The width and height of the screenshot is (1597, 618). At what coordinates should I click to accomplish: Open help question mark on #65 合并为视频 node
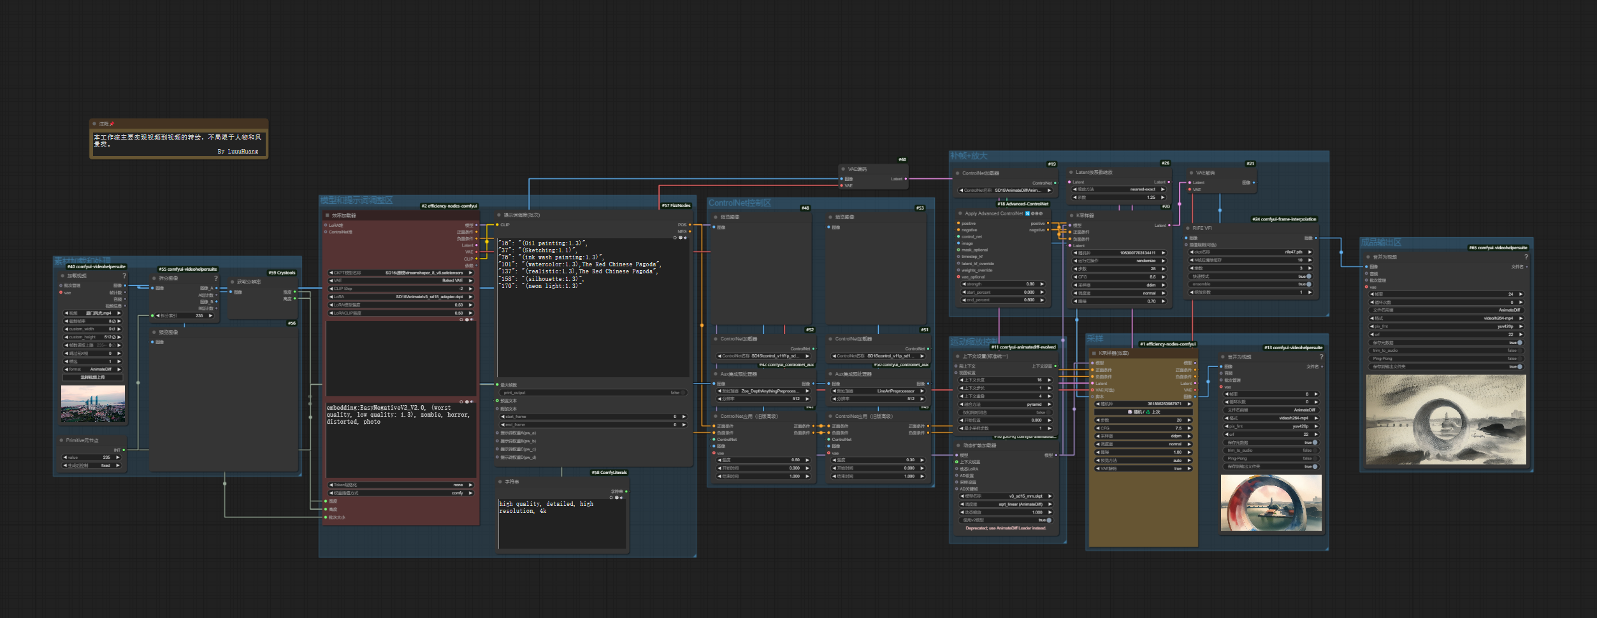tap(1526, 257)
